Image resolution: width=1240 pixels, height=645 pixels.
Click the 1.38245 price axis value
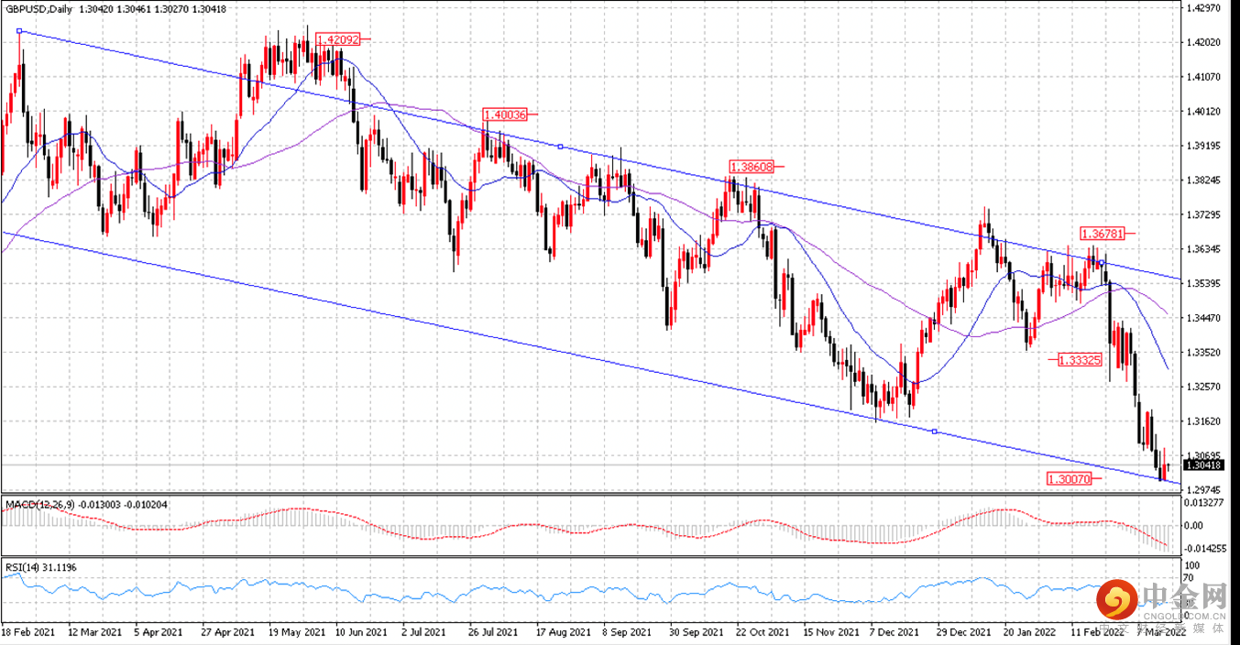[x=1204, y=180]
